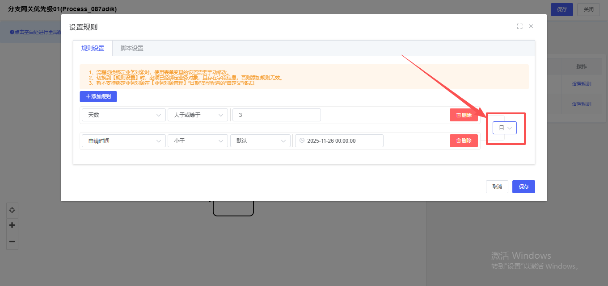Click 取消 to cancel the dialog
Screen dimensions: 608x286
(497, 187)
